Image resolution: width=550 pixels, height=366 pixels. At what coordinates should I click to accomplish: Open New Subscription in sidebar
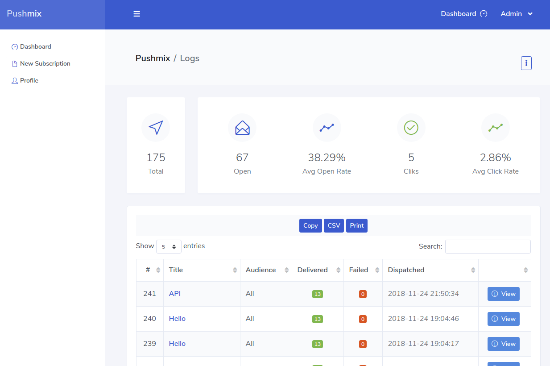[45, 63]
